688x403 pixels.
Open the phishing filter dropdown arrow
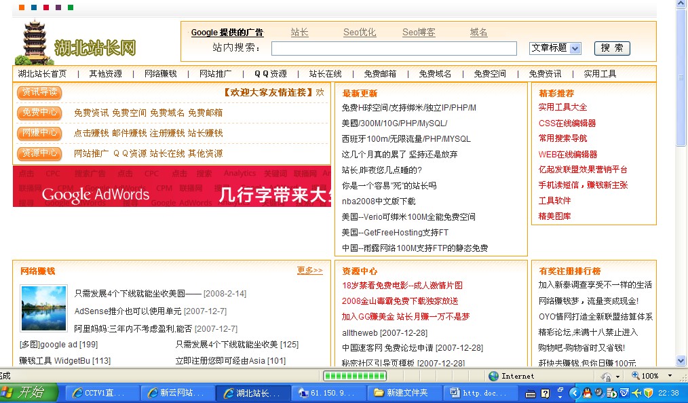pyautogui.click(x=618, y=377)
